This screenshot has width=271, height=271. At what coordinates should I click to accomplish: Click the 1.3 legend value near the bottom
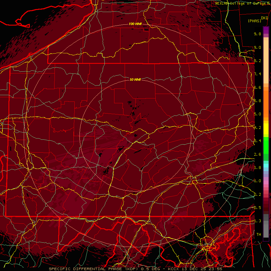[x=257, y=221]
